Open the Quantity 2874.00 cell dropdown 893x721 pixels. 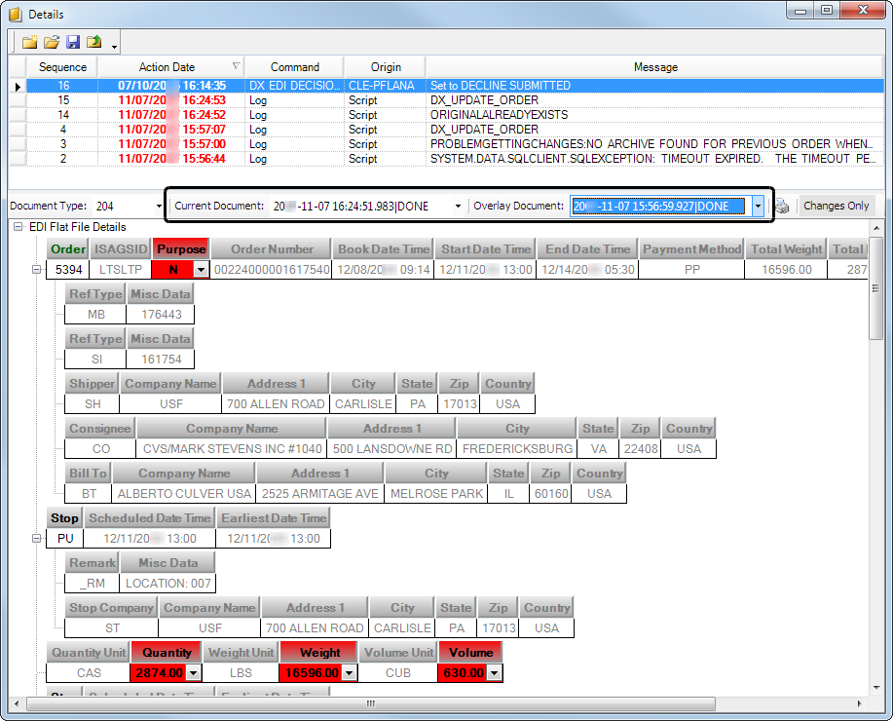coord(192,673)
